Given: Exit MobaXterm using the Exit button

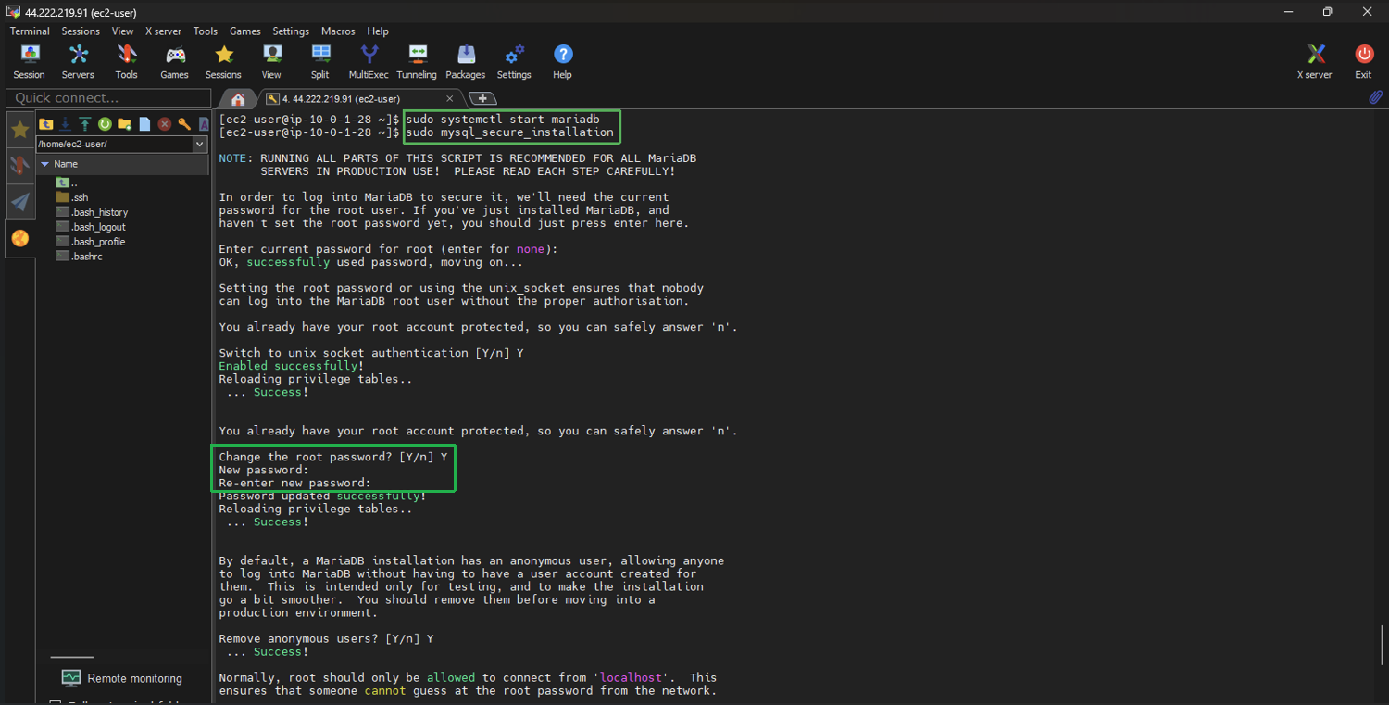Looking at the screenshot, I should 1363,60.
